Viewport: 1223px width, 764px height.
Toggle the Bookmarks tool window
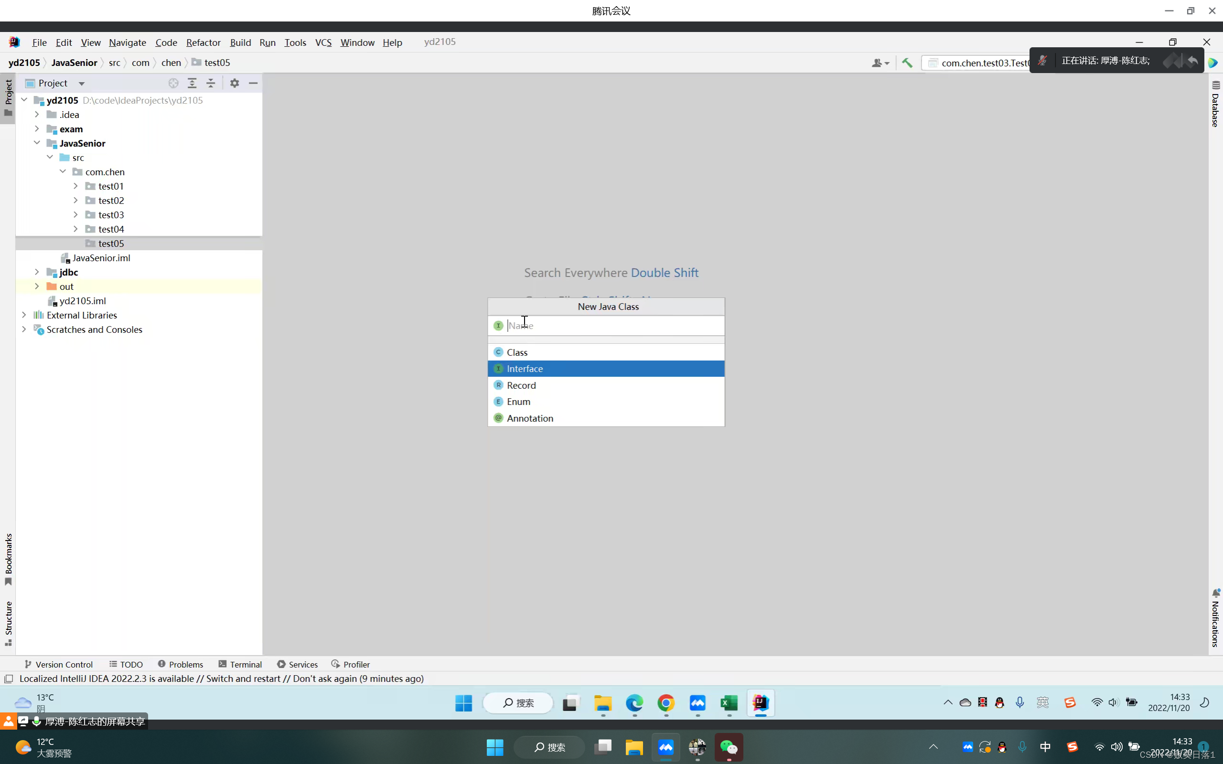point(8,559)
